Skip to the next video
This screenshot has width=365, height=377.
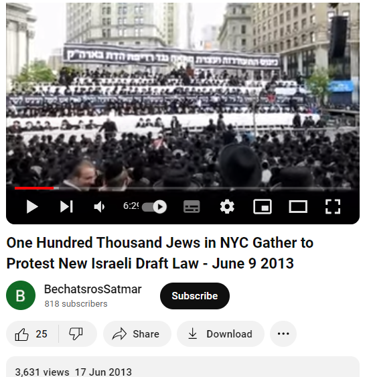tap(66, 206)
